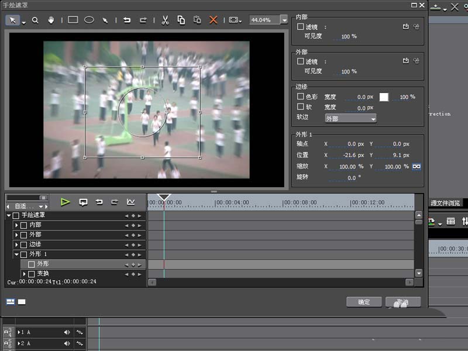
Task: Mute audio track 1 A speaker
Action: coord(67,332)
